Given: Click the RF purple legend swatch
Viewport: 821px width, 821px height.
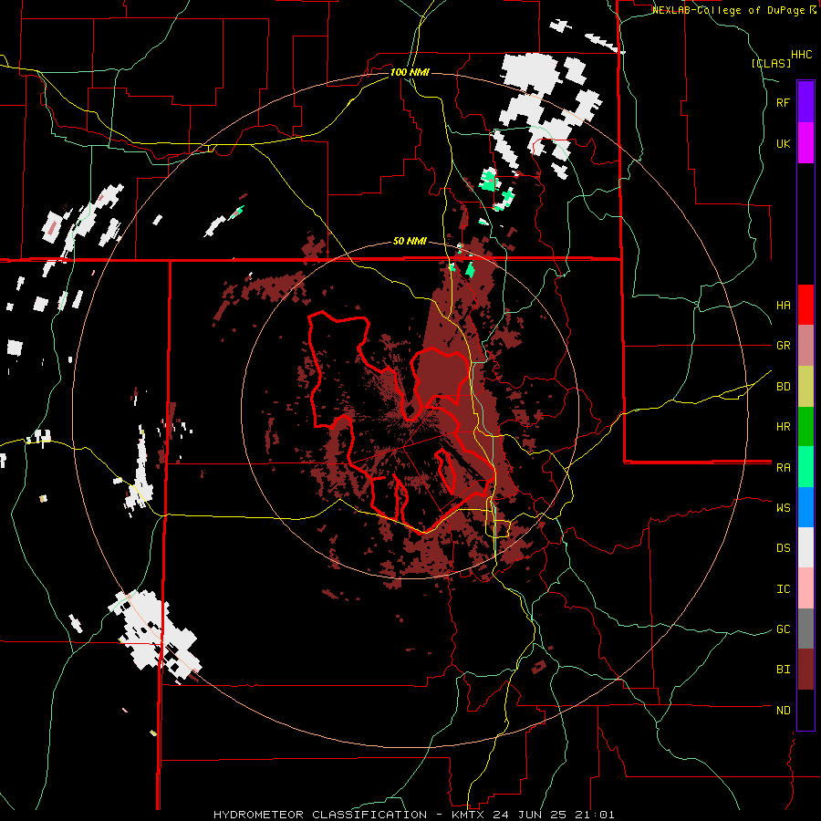Looking at the screenshot, I should point(805,101).
